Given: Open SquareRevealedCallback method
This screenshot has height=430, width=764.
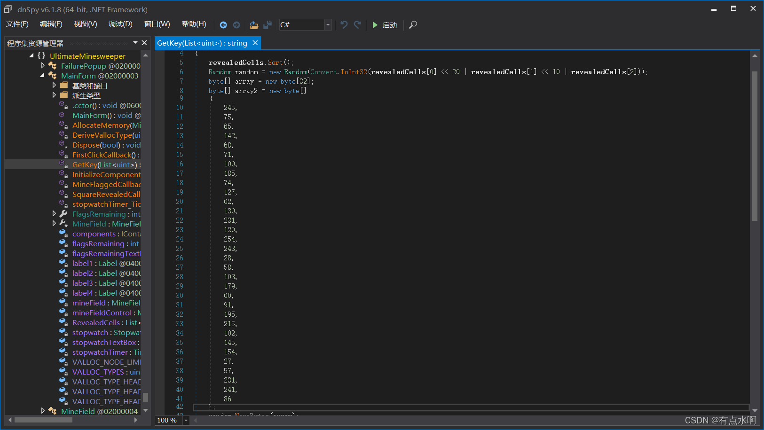Looking at the screenshot, I should point(106,194).
